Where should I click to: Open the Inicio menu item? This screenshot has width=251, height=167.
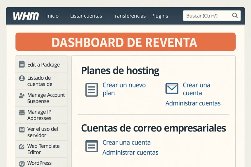(x=53, y=16)
